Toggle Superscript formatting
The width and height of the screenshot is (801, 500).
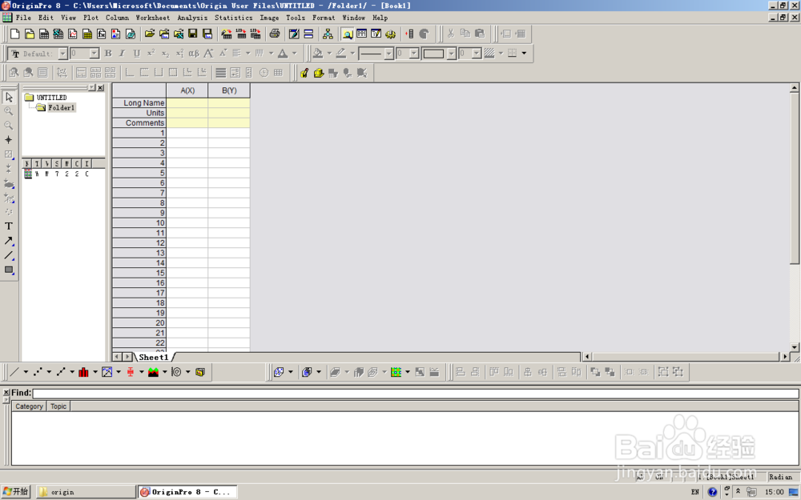[151, 54]
